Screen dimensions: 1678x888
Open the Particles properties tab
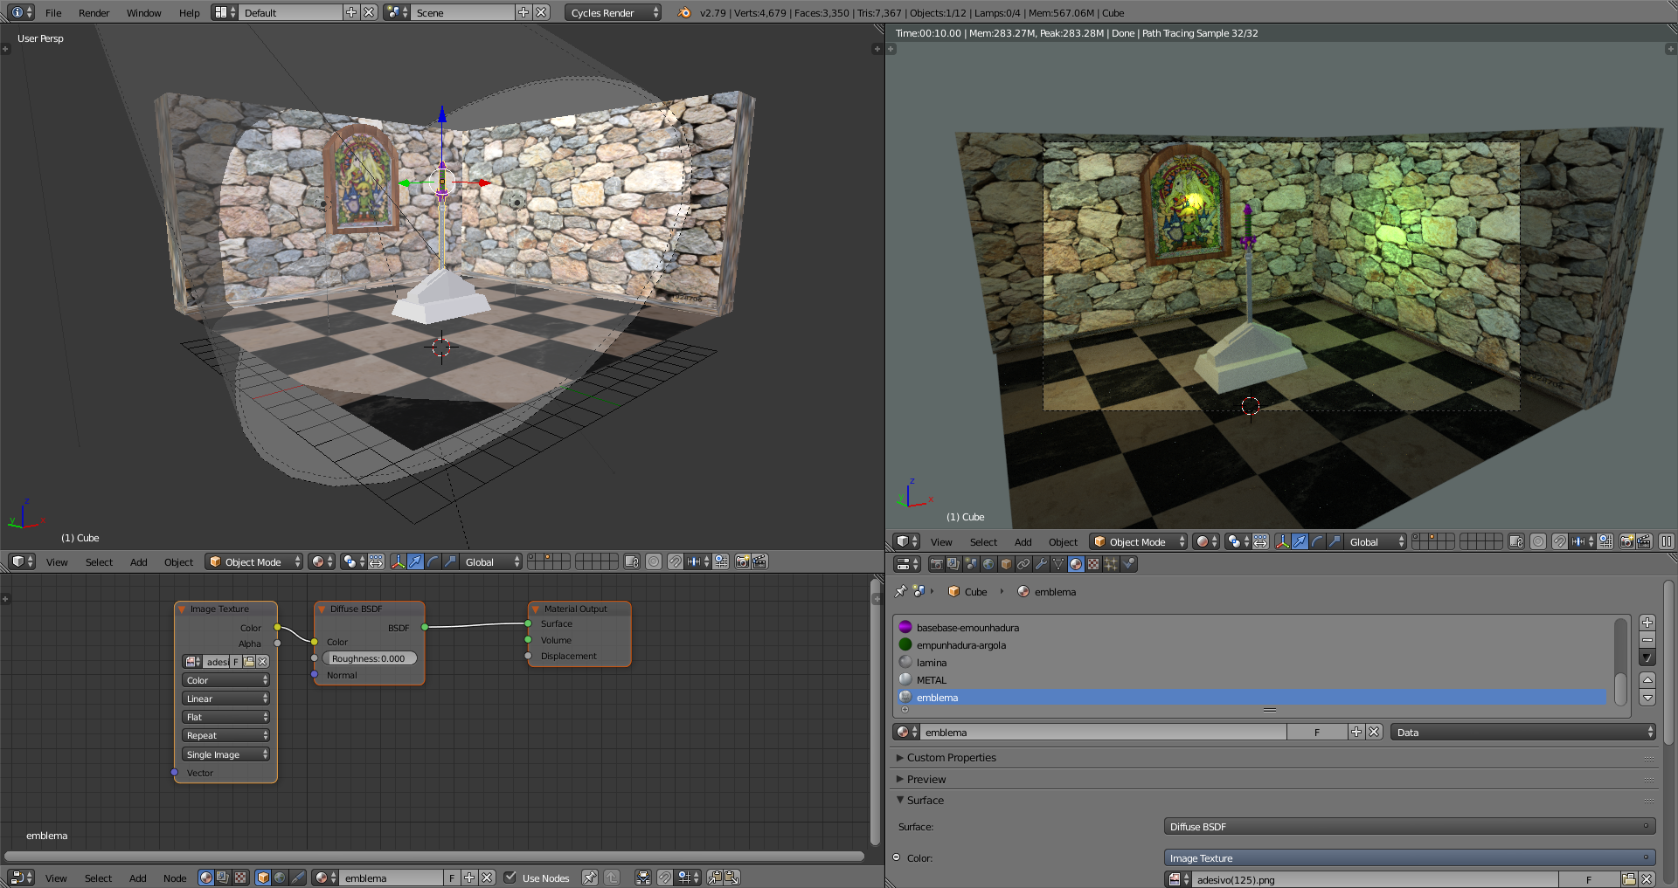[1111, 564]
